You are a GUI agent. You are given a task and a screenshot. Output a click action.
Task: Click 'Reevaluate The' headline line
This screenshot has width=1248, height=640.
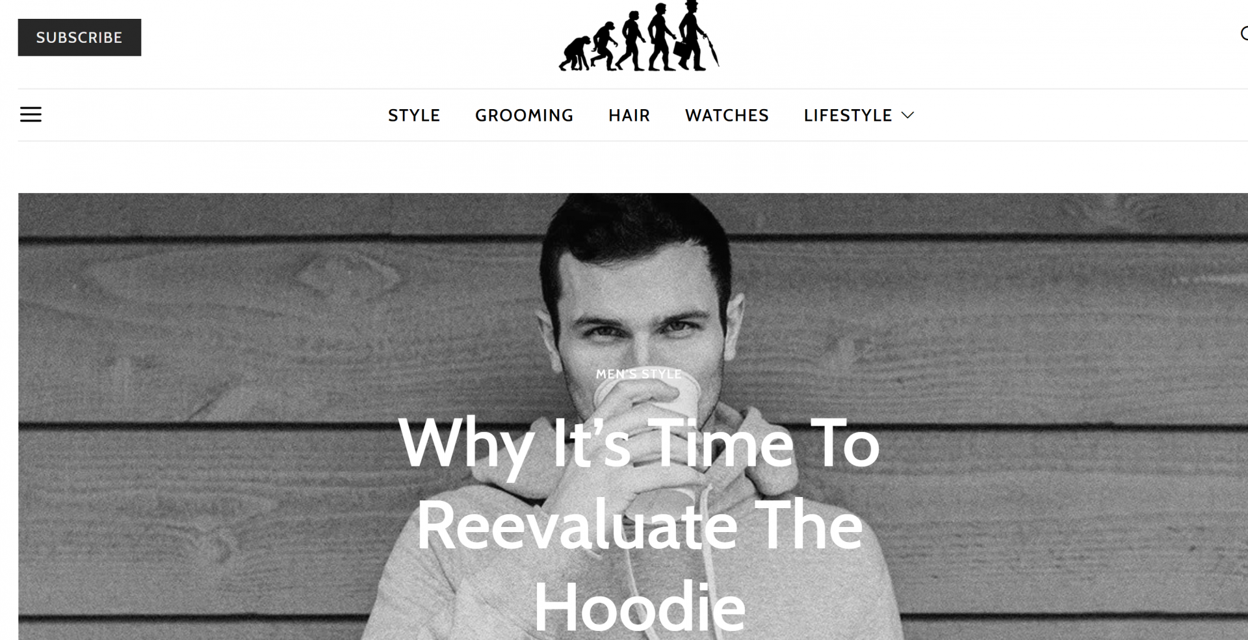(x=639, y=525)
